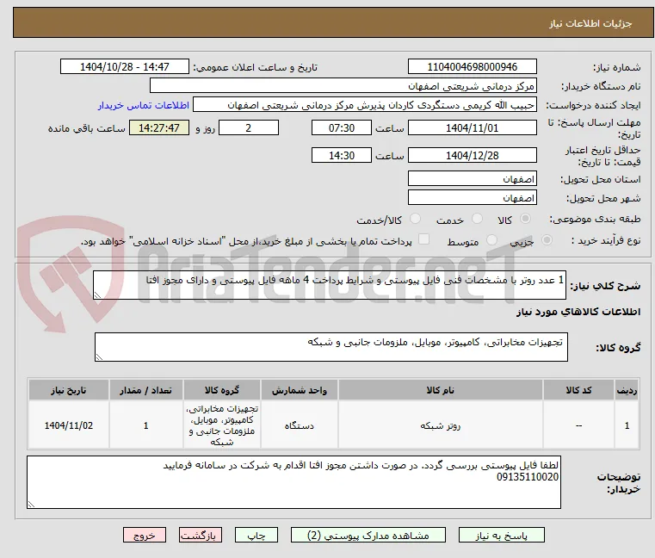Click the delivery province field اصفهان
The height and width of the screenshot is (558, 655).
coord(472,179)
